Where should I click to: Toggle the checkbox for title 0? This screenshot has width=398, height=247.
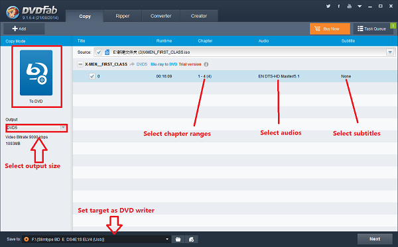92,76
